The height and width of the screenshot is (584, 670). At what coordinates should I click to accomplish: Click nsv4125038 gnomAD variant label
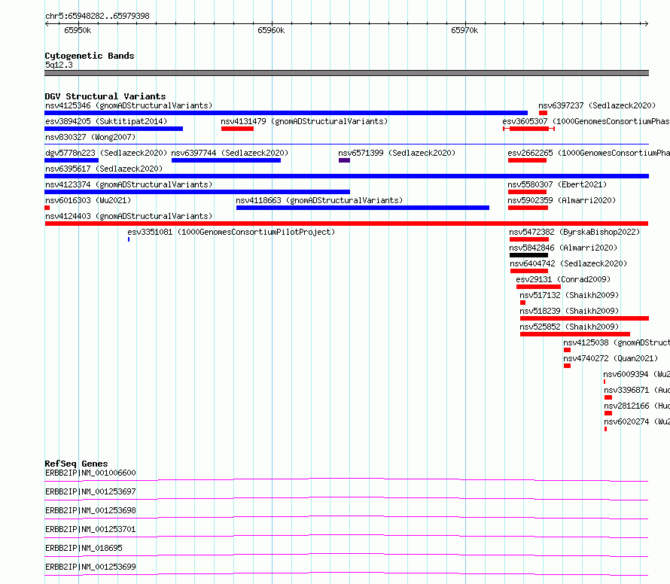[617, 342]
